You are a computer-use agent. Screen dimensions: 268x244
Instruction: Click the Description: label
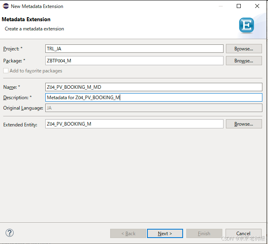point(18,98)
